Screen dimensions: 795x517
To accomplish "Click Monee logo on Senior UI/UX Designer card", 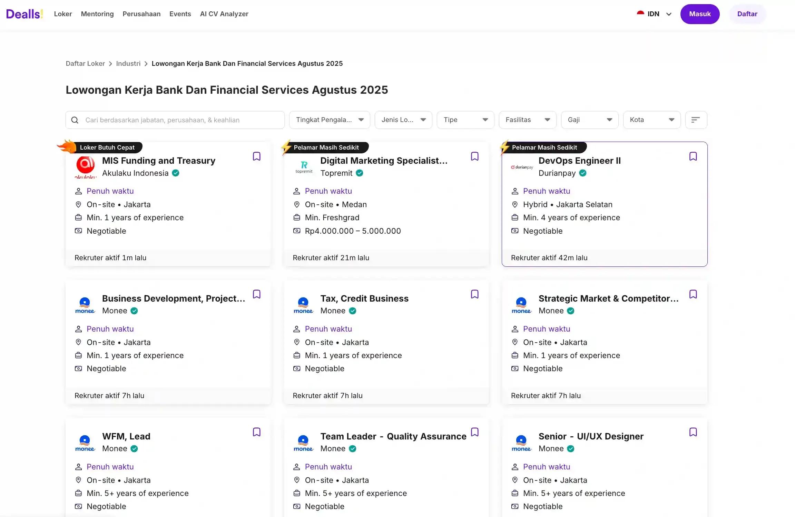I will (x=522, y=443).
